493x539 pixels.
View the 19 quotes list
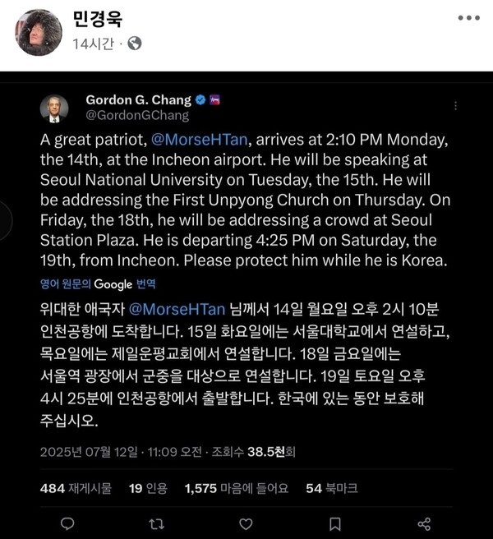tap(147, 488)
